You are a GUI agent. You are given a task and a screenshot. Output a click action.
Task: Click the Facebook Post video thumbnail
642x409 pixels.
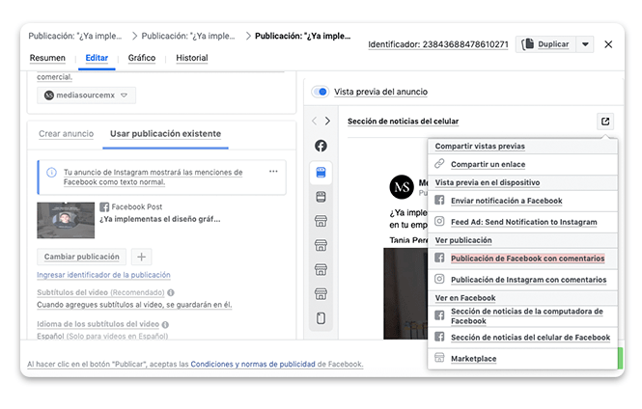pyautogui.click(x=66, y=220)
